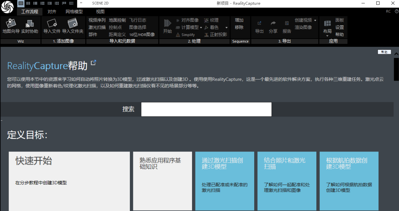399x211 pixels.
Task: Expand the 计算模型 dropdown arrow
Action: pyautogui.click(x=201, y=27)
